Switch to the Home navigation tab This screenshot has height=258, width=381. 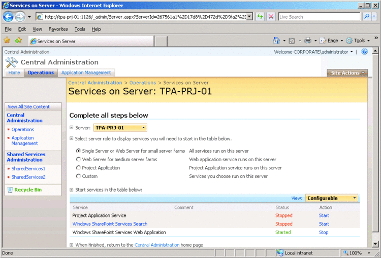tap(14, 72)
